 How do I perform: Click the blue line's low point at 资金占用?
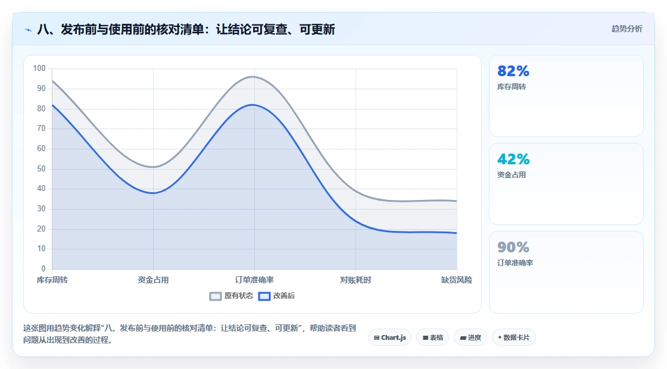tap(153, 193)
